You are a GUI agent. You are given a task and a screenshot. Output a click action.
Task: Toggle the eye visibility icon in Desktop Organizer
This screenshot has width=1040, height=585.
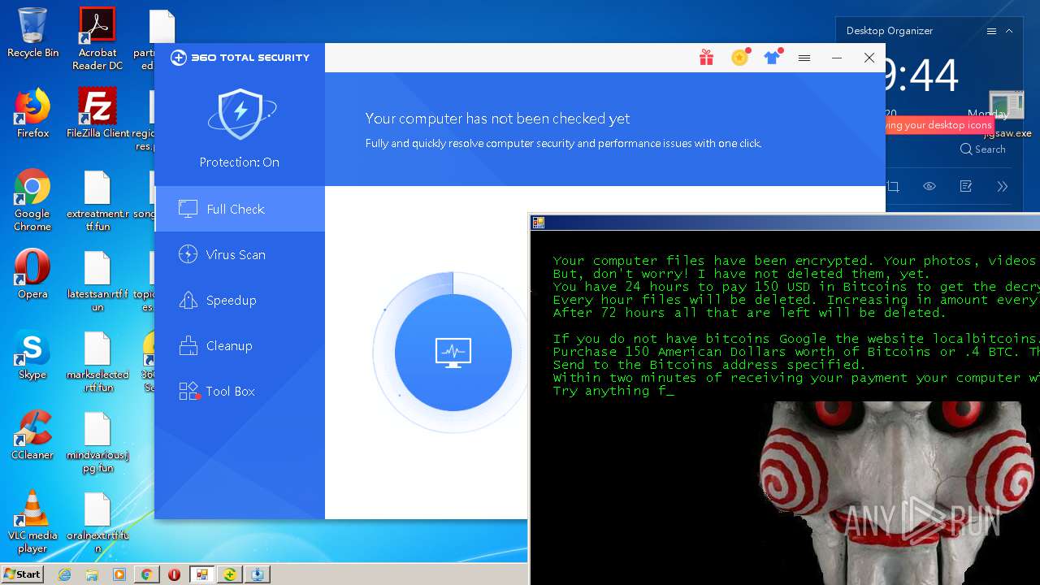click(x=929, y=186)
